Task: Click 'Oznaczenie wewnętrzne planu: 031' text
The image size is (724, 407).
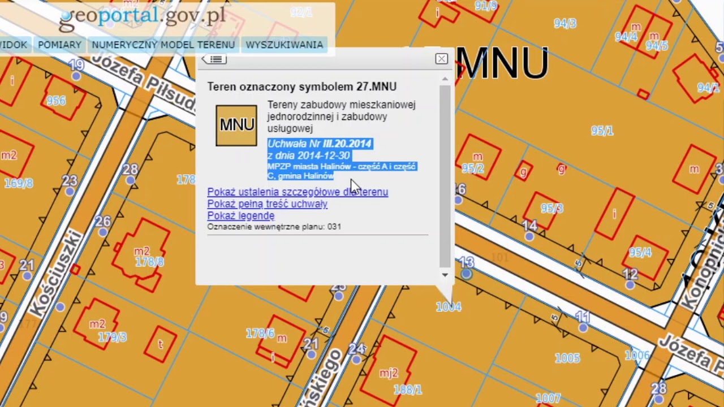Action: click(x=274, y=227)
